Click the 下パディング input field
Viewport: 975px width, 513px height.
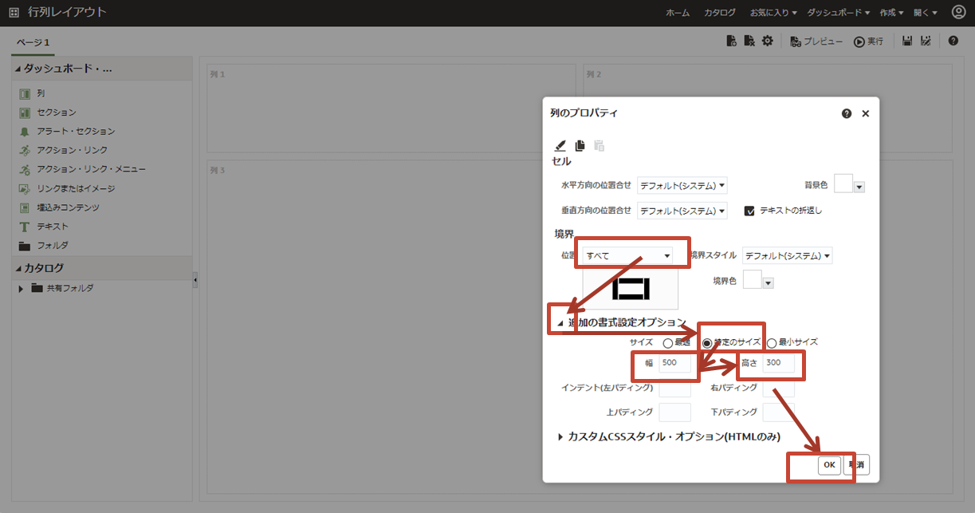(779, 412)
